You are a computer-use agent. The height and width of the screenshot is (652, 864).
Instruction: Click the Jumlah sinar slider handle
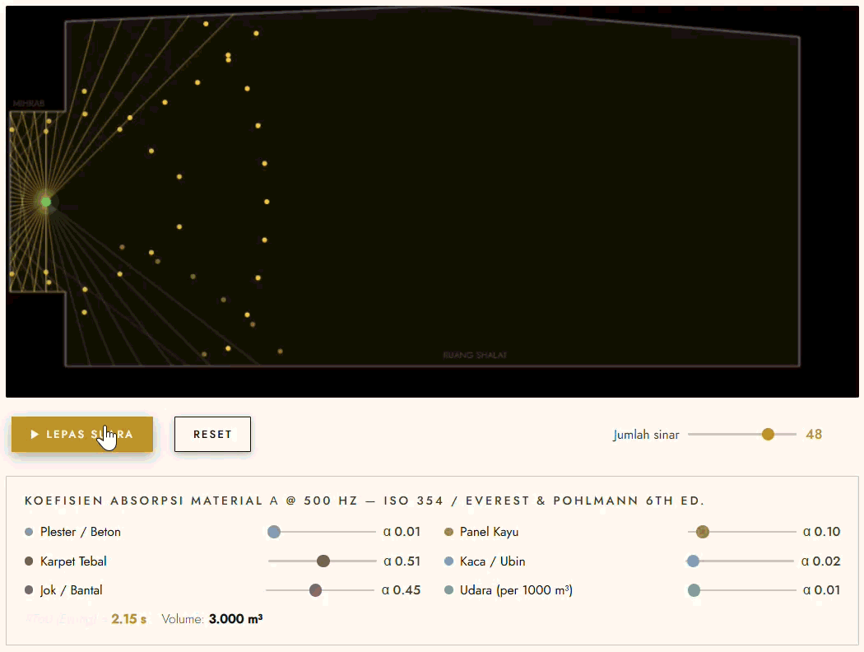[768, 434]
